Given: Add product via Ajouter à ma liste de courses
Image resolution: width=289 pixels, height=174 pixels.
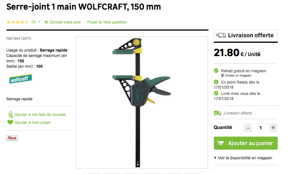Looking at the screenshot, I should (x=40, y=115).
